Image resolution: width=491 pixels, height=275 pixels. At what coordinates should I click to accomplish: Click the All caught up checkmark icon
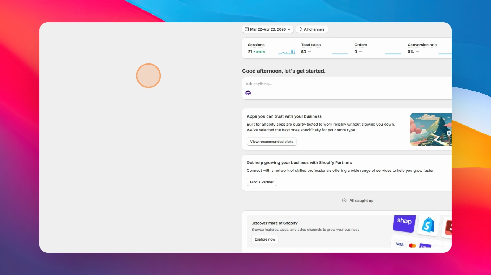tap(344, 201)
